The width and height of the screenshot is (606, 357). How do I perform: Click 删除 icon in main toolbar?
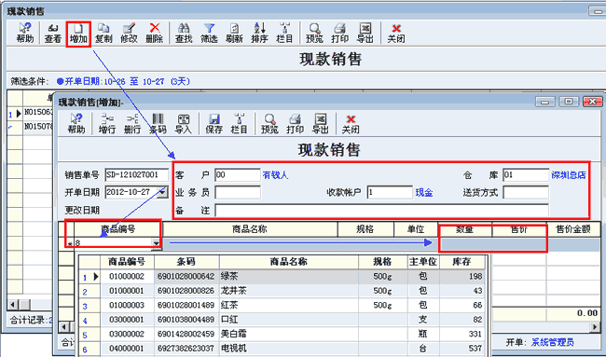coord(154,33)
